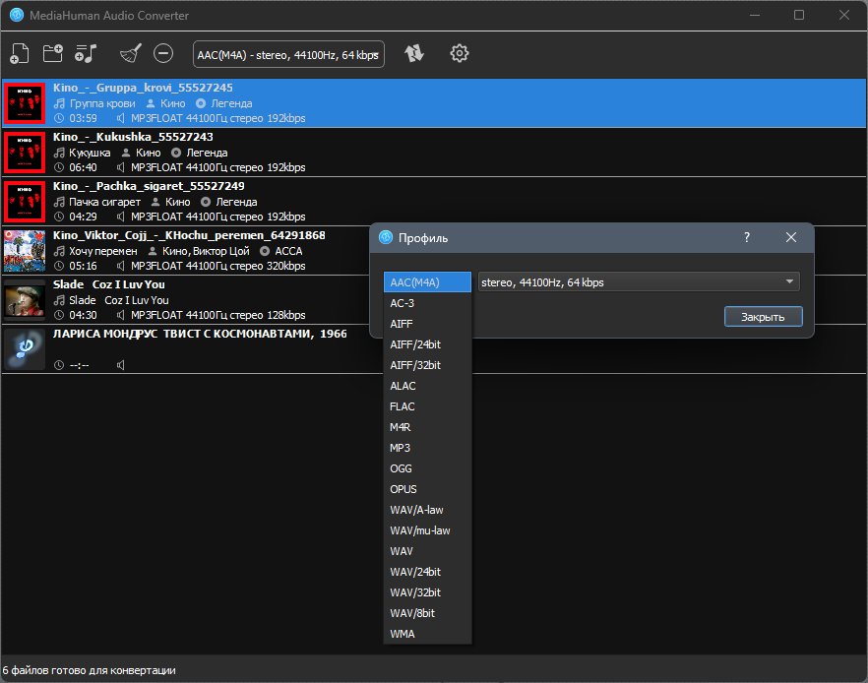Click the remove file minus icon
The image size is (868, 683).
(163, 54)
